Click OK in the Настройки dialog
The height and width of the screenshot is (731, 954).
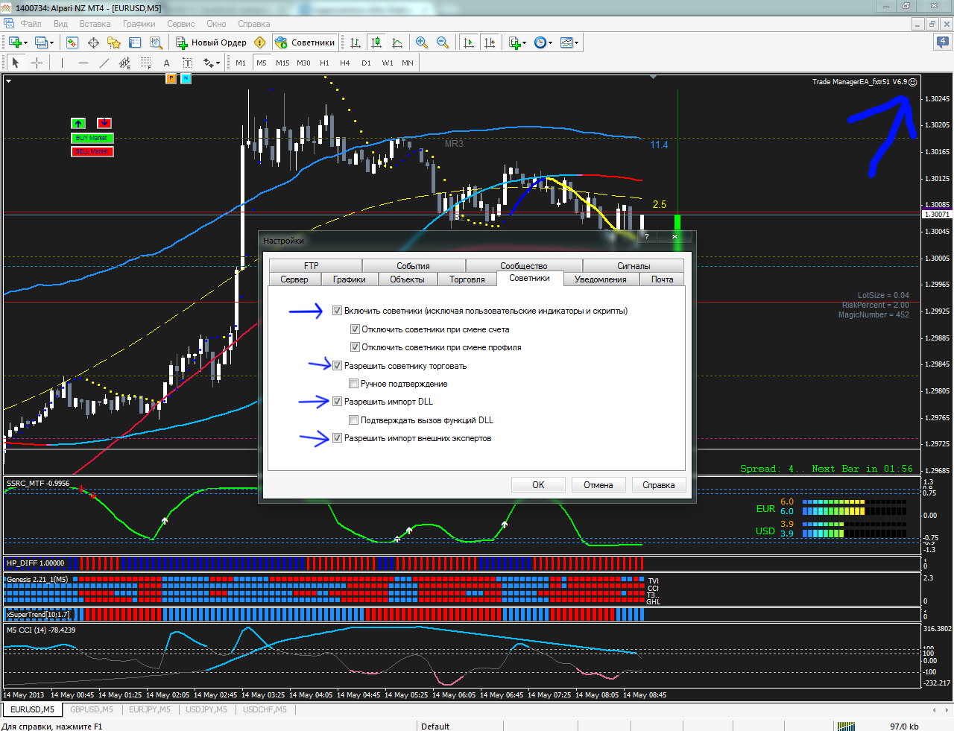coord(538,485)
